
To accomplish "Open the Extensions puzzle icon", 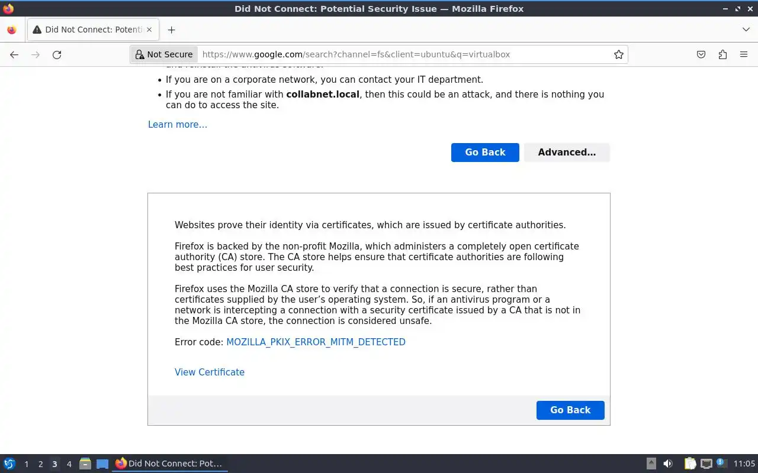I will [x=722, y=54].
